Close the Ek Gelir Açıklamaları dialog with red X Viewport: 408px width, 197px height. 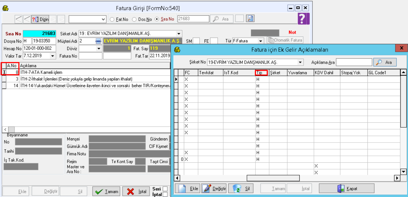pyautogui.click(x=401, y=48)
